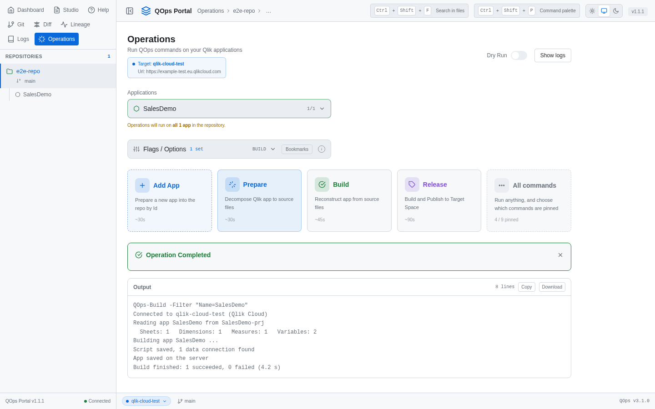Collapse the sidebar panel icon
This screenshot has height=409, width=655.
coord(130,11)
